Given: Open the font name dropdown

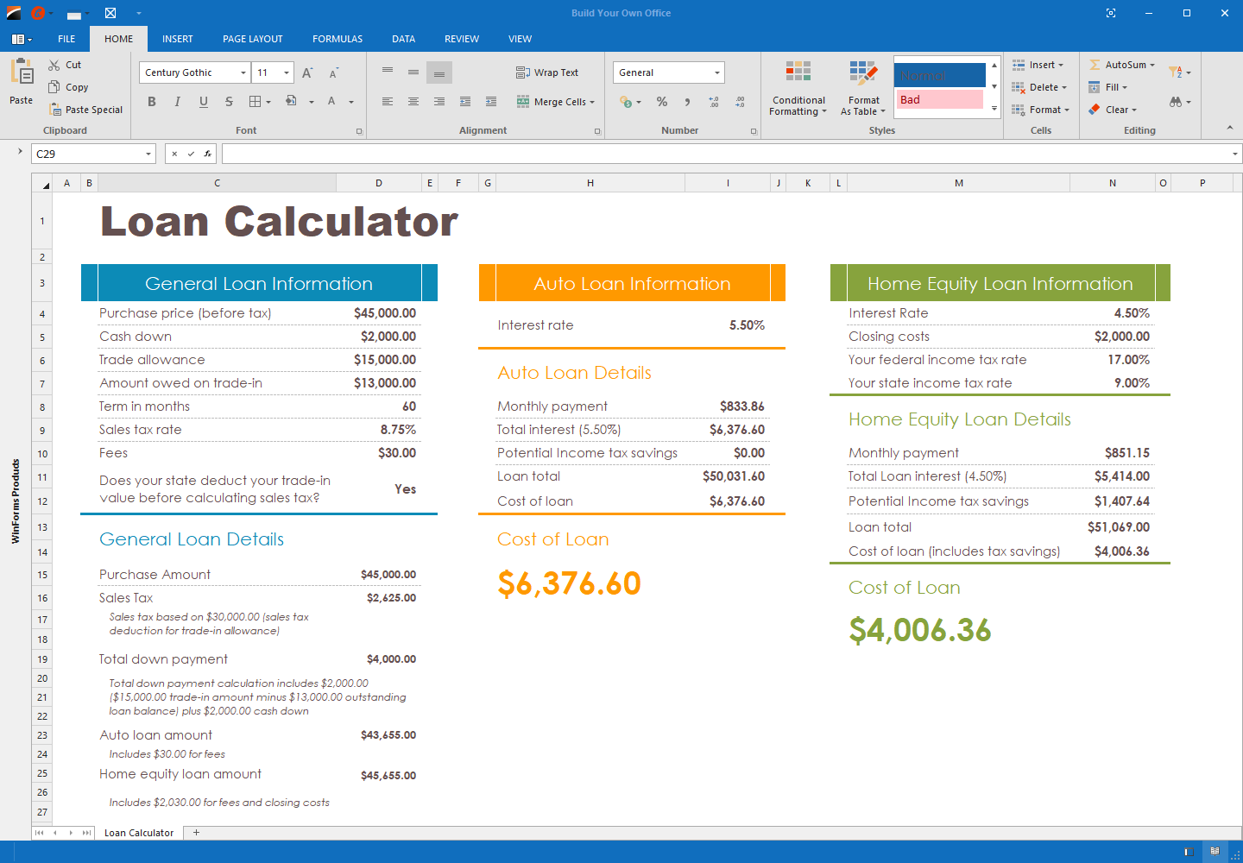Looking at the screenshot, I should click(243, 72).
